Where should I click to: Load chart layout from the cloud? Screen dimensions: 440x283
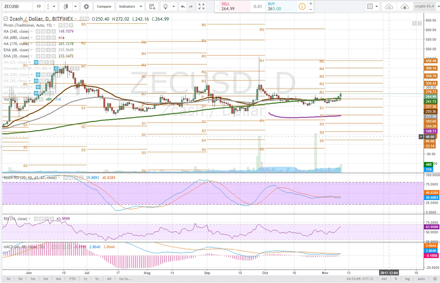[x=389, y=7]
